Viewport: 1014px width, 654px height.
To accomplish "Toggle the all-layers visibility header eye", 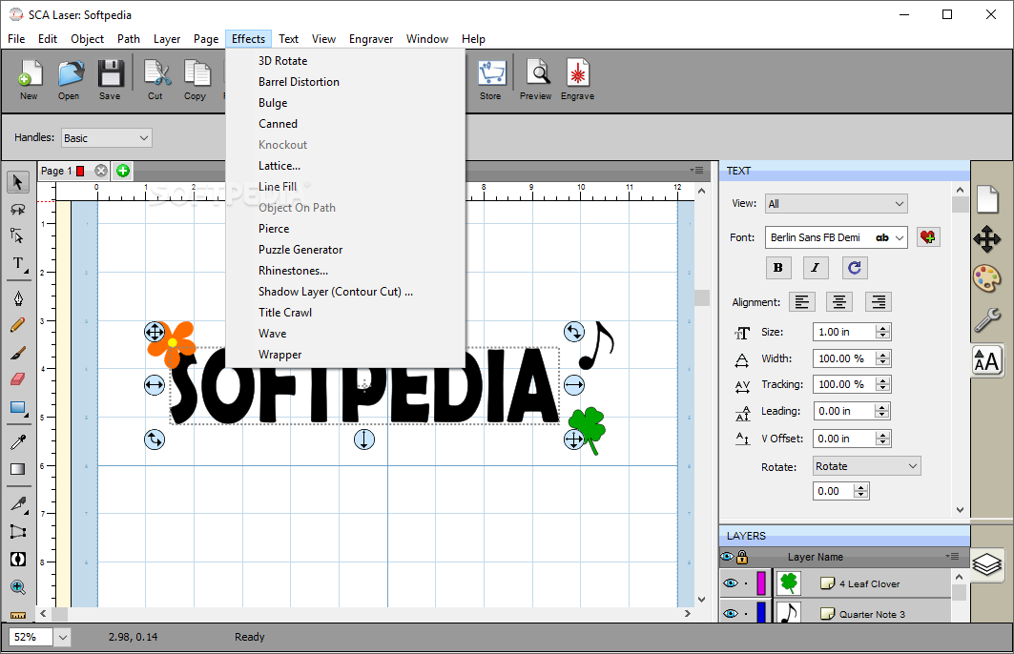I will point(728,557).
